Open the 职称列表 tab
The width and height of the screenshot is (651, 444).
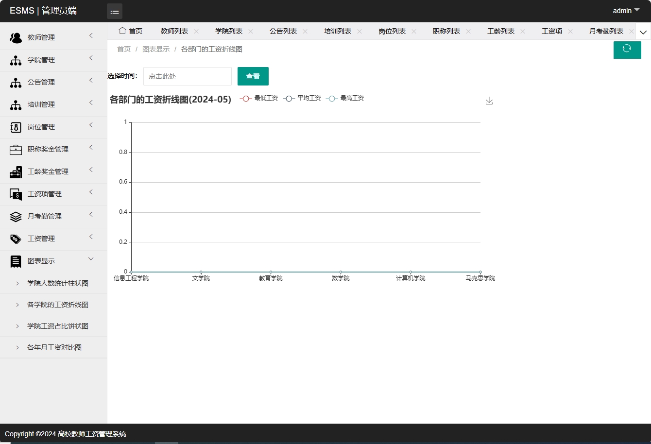coord(445,31)
